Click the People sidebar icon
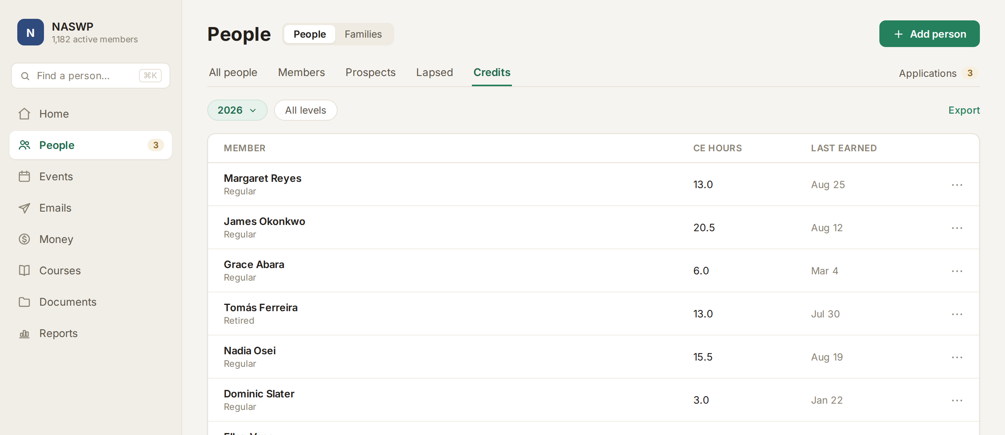The height and width of the screenshot is (435, 1005). pyautogui.click(x=24, y=145)
